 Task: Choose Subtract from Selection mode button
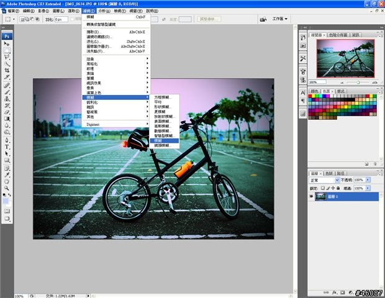click(x=32, y=19)
